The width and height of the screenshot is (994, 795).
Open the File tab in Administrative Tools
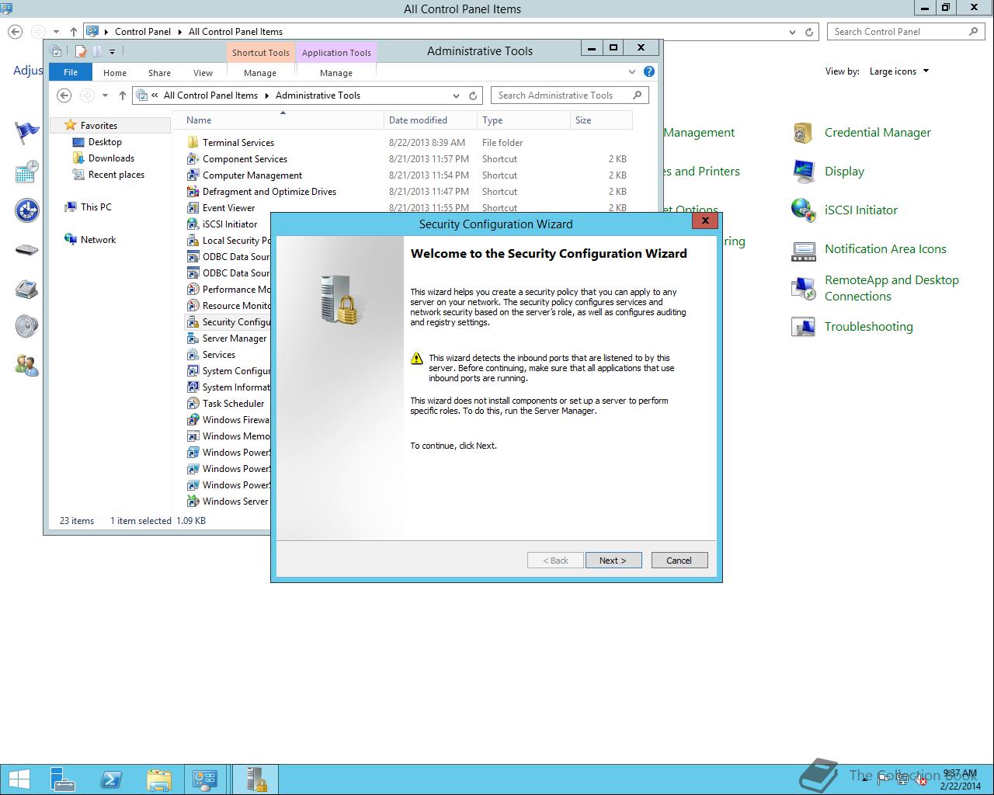[x=71, y=72]
